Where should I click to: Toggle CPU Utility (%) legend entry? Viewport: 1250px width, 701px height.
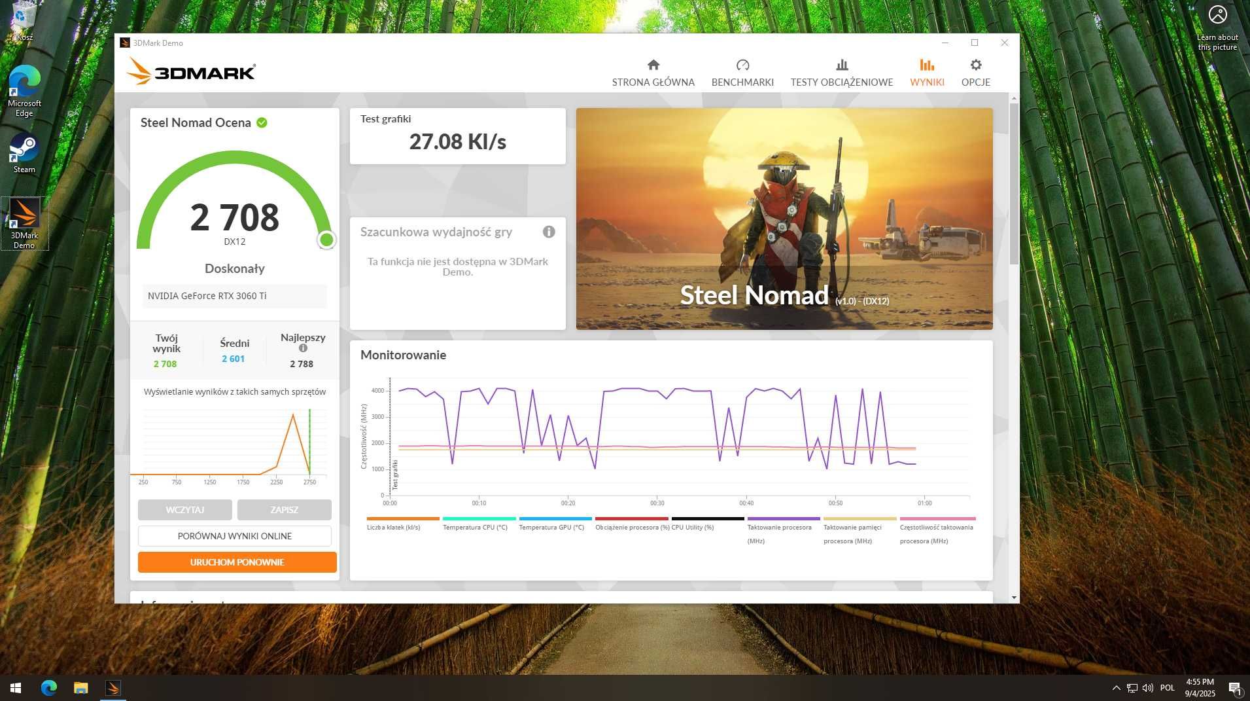tap(707, 524)
